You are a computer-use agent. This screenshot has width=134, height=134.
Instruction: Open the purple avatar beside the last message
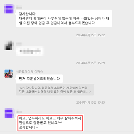(x=9, y=113)
